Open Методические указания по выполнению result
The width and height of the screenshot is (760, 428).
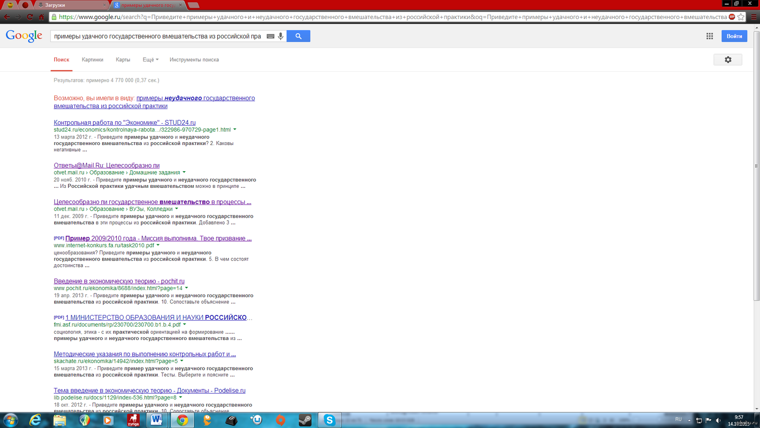pos(144,354)
